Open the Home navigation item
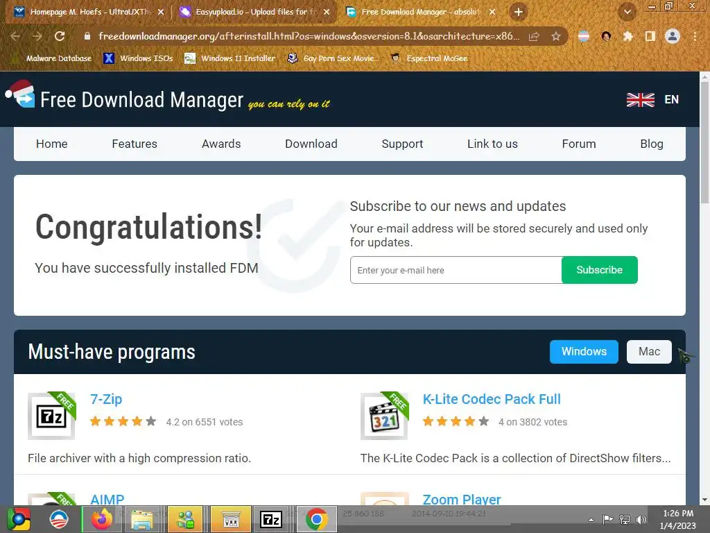710x533 pixels. click(x=51, y=144)
